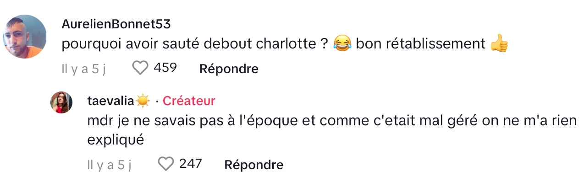Click the words 'bon rétablissement' in the comment
The width and height of the screenshot is (584, 182).
(420, 44)
